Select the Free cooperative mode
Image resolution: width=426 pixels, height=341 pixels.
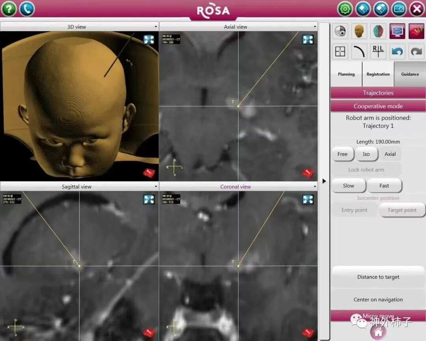pos(342,154)
